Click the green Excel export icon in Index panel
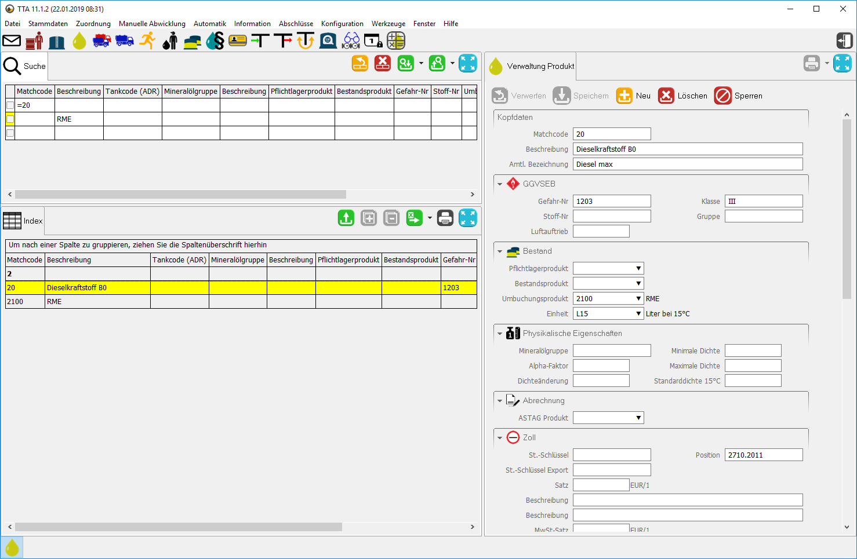This screenshot has height=559, width=857. tap(415, 218)
